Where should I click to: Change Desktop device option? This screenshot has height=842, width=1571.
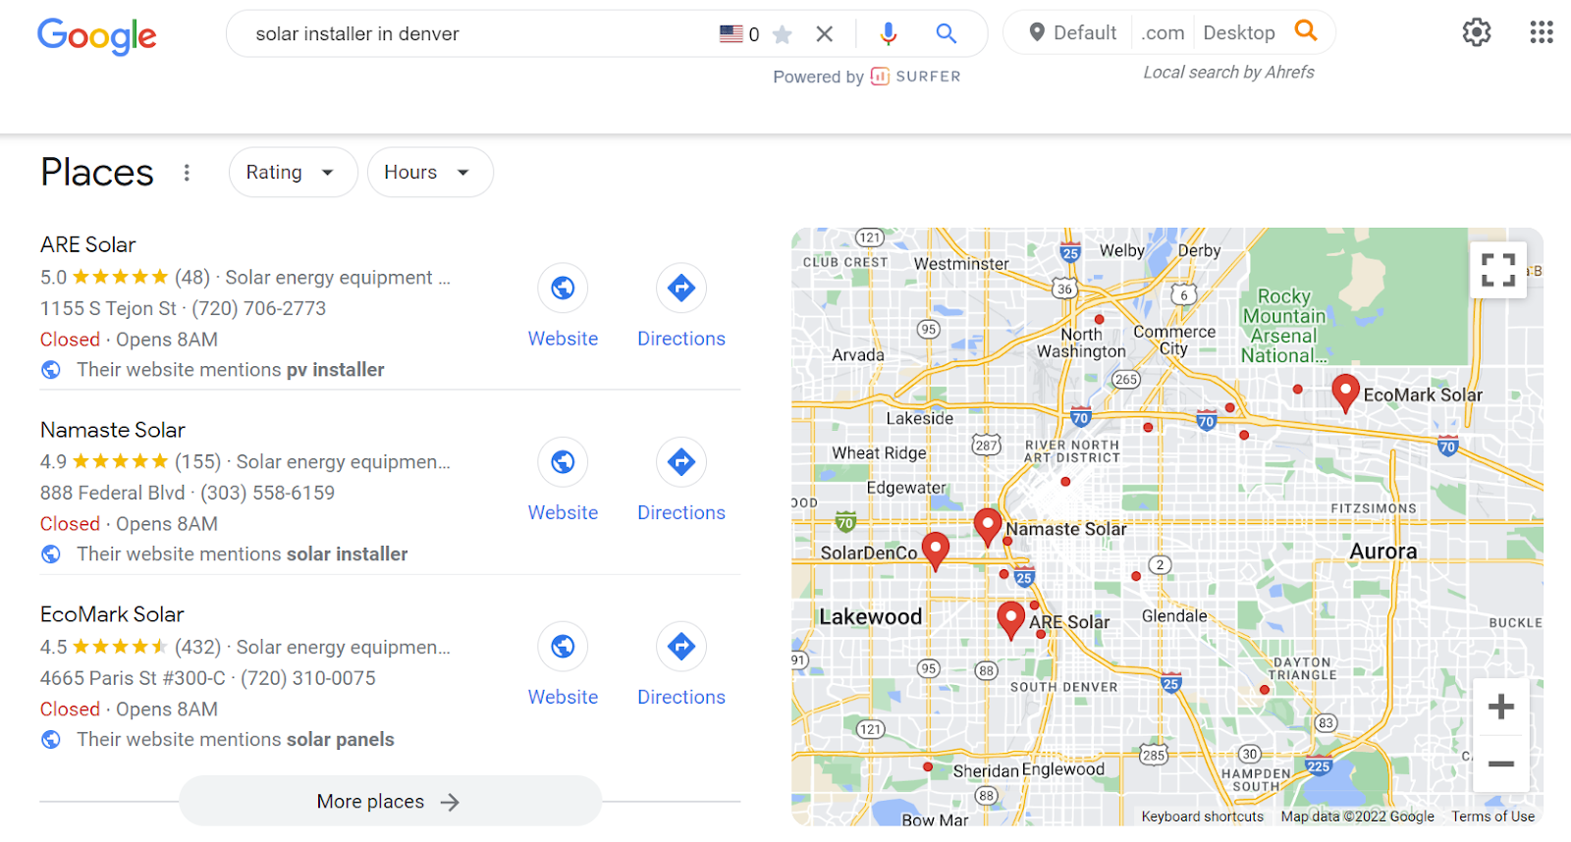tap(1239, 33)
